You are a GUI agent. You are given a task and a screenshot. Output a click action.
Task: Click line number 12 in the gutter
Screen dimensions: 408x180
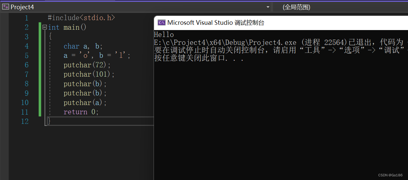[25, 122]
